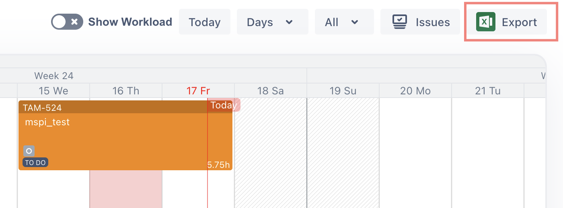The width and height of the screenshot is (563, 208).
Task: Click the Issues checklist icon
Action: pos(400,22)
